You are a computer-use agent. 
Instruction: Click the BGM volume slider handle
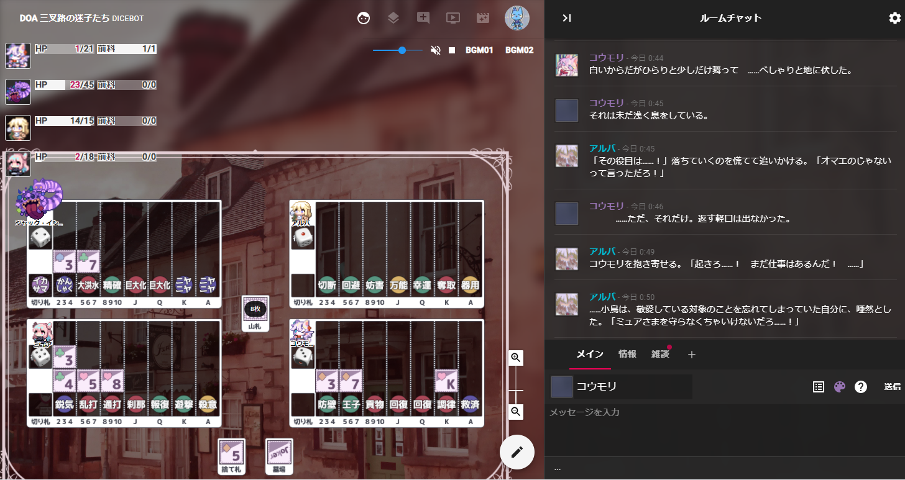402,50
